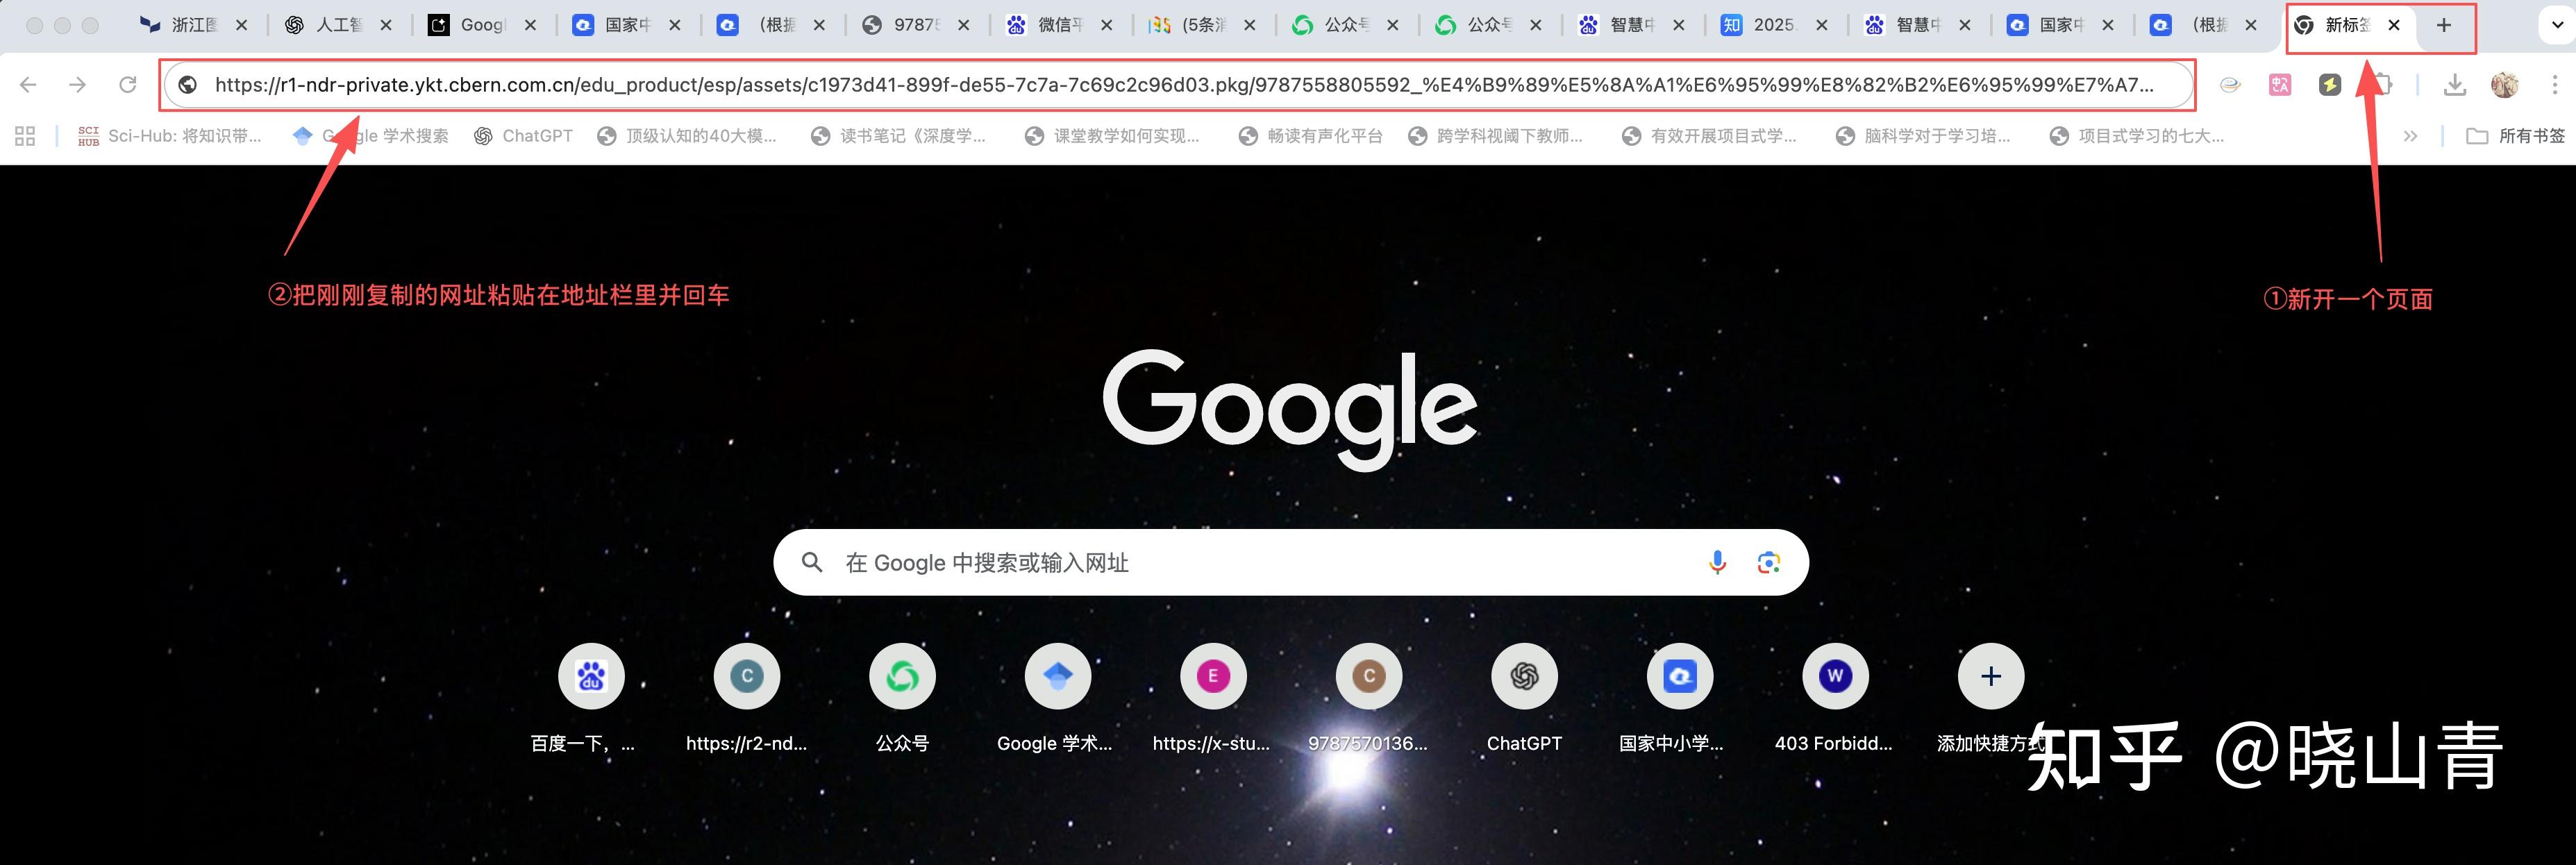Open the ChatGPT bookmark in bookmarks bar
Viewport: 2576px width, 865px height.
[523, 136]
